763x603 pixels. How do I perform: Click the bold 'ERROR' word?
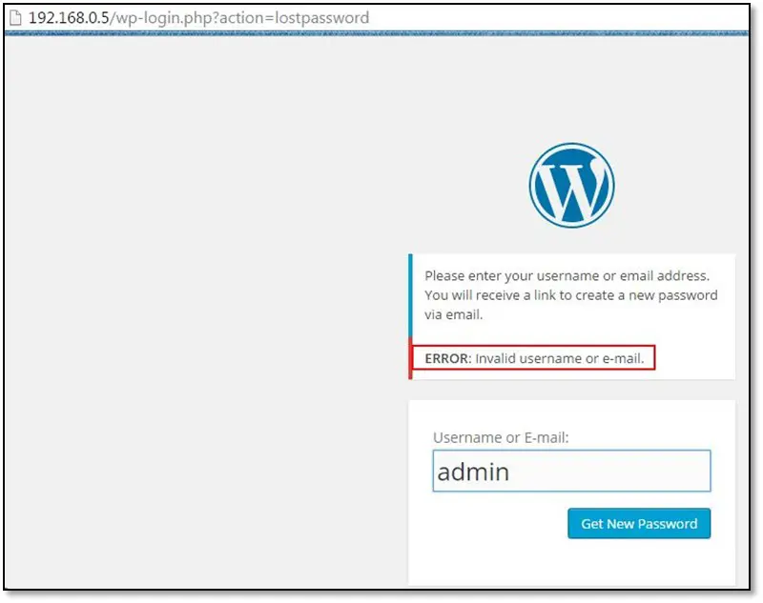tap(446, 358)
